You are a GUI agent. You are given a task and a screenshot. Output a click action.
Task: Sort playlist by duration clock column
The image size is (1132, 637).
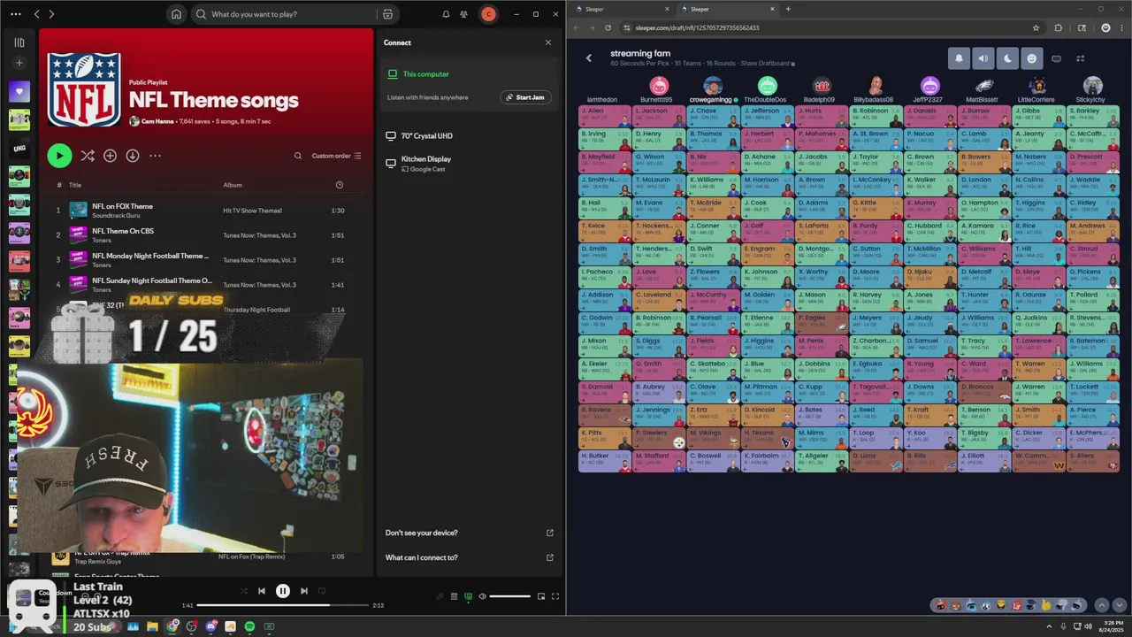[340, 185]
